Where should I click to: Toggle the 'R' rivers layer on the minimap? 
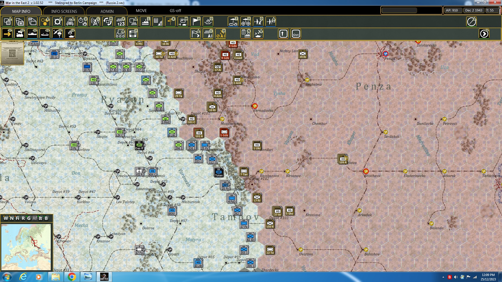24,218
